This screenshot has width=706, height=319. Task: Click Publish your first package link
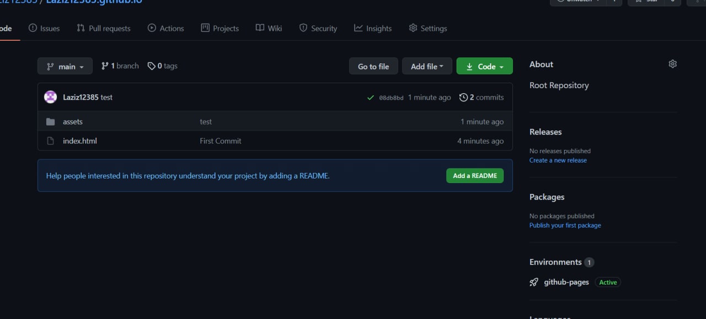(565, 225)
